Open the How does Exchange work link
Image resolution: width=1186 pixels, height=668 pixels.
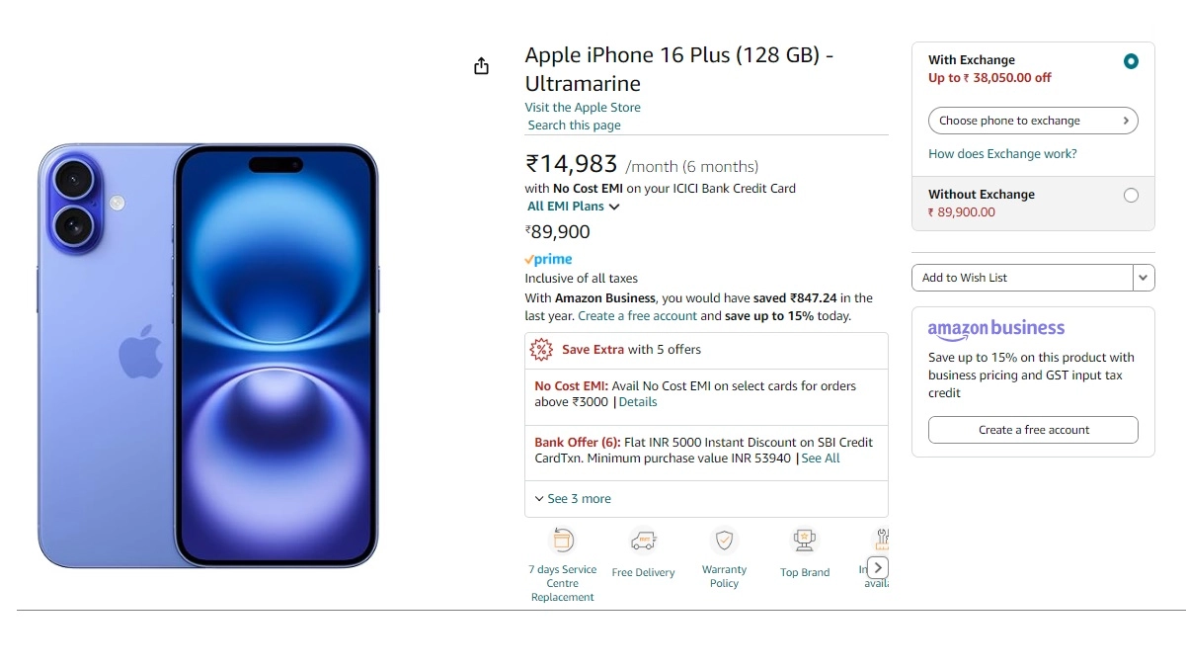[x=1001, y=153]
